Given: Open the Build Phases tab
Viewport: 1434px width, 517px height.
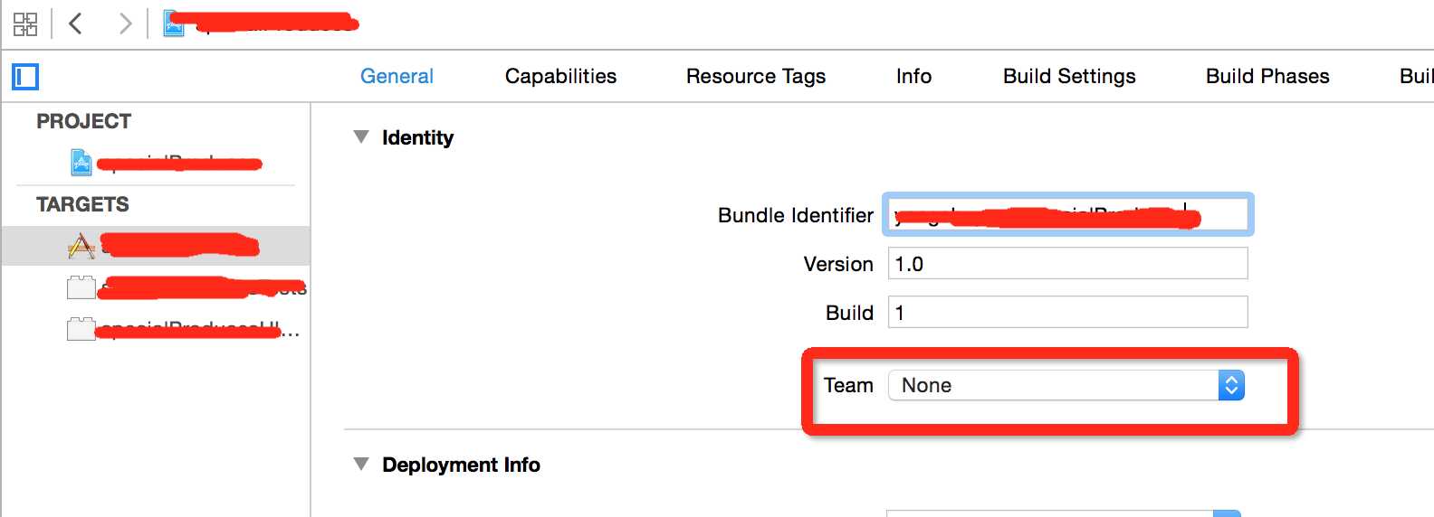Looking at the screenshot, I should [x=1267, y=77].
